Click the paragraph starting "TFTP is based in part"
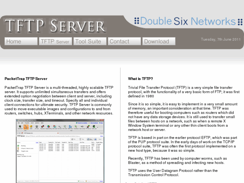Image resolution: width=244 pixels, height=183 pixels. (182, 144)
